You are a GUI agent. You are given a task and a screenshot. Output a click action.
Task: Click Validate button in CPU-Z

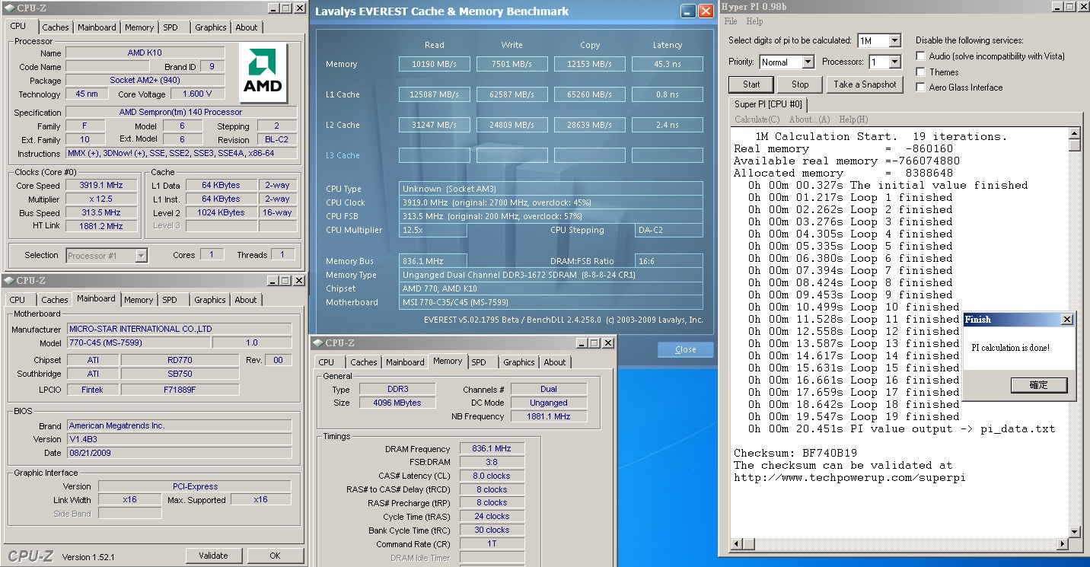(x=214, y=556)
